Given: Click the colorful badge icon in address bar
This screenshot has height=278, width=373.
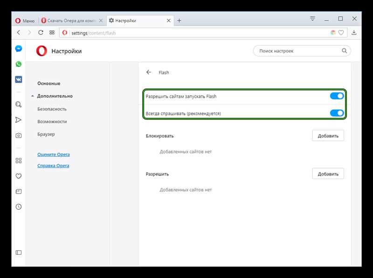Looking at the screenshot, I should (333, 33).
